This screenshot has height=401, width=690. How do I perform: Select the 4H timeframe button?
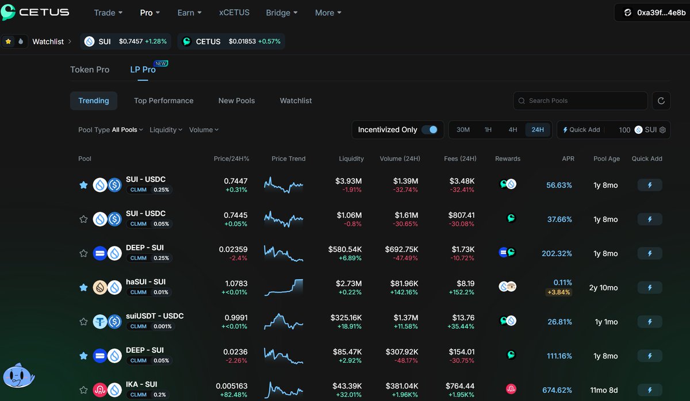512,130
